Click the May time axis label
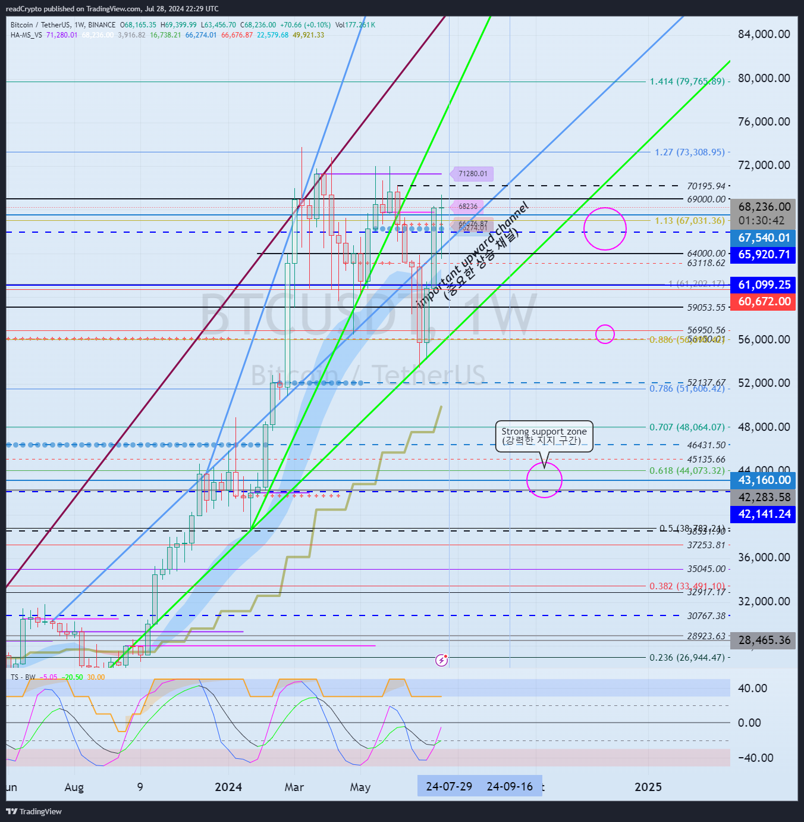Image resolution: width=804 pixels, height=822 pixels. [360, 787]
